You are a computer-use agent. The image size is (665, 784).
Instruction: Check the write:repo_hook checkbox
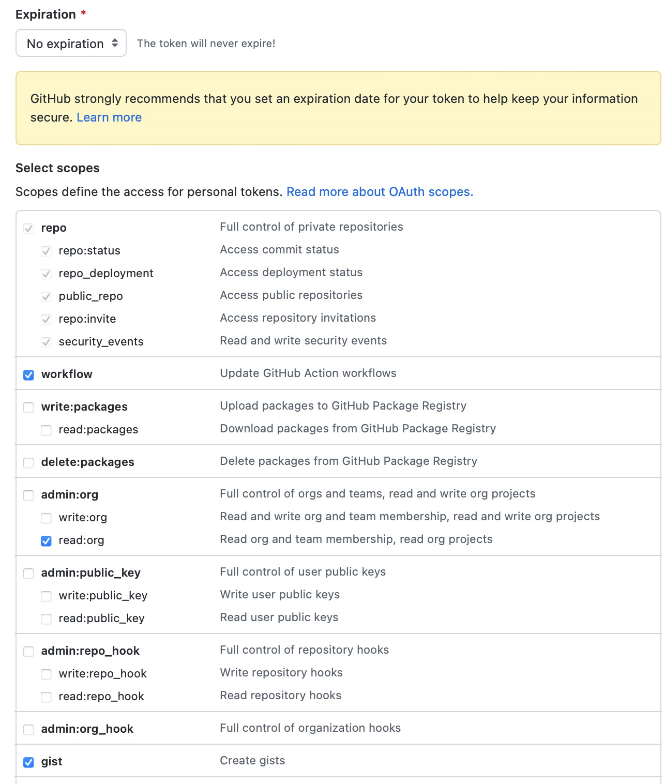pyautogui.click(x=47, y=674)
